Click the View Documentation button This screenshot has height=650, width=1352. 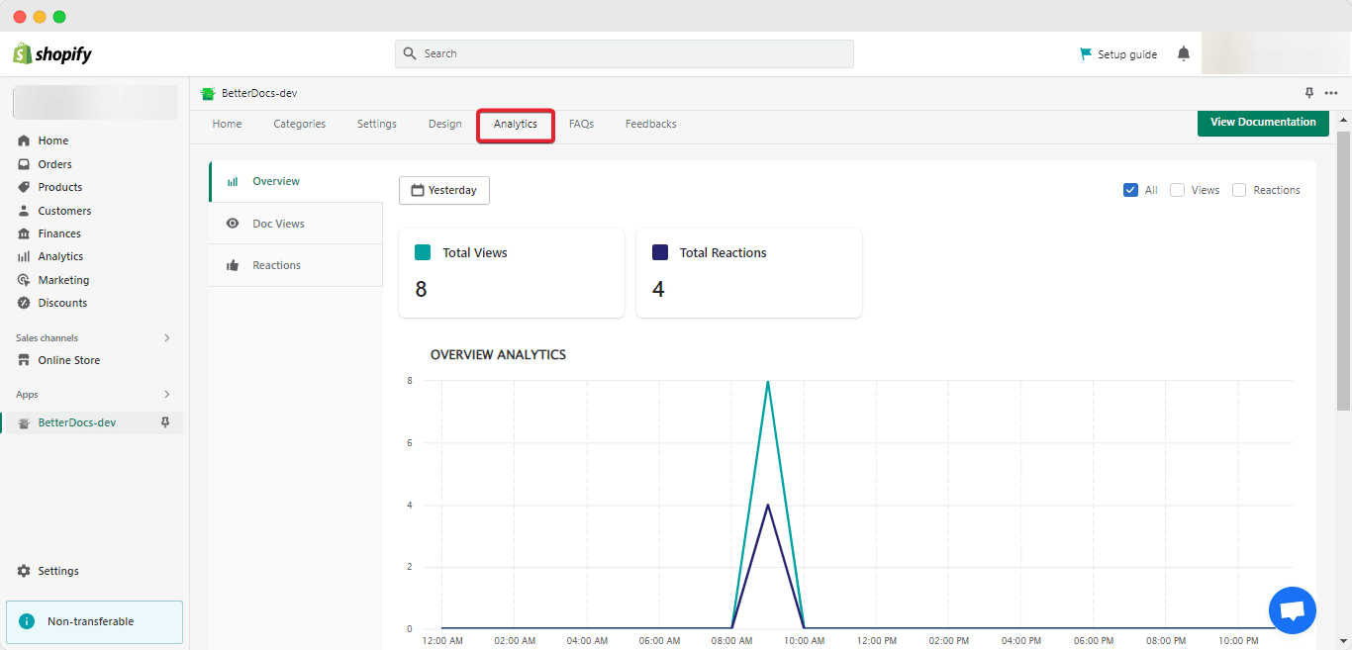pos(1263,123)
